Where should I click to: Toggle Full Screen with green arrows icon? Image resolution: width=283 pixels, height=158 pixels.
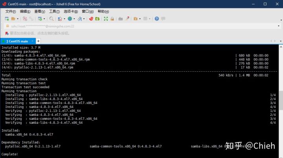[x=106, y=19]
